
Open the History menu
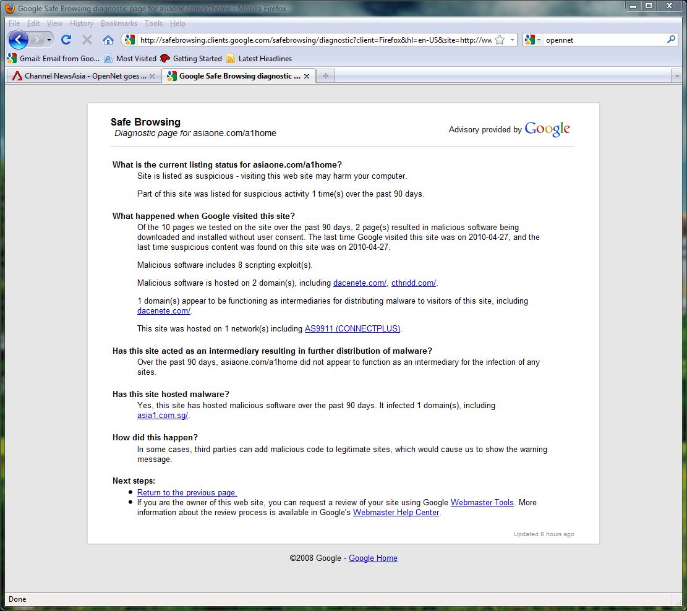pos(82,23)
